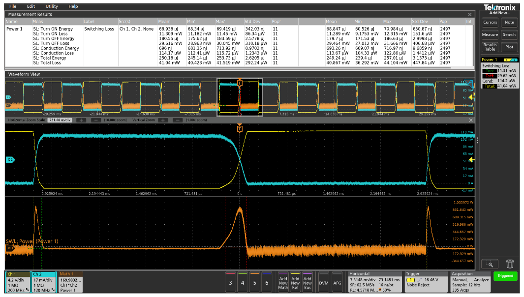The height and width of the screenshot is (297, 524).
Task: Toggle the DVM button
Action: (323, 282)
